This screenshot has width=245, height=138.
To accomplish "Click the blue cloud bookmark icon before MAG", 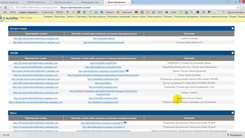I will pyautogui.click(x=167, y=12).
